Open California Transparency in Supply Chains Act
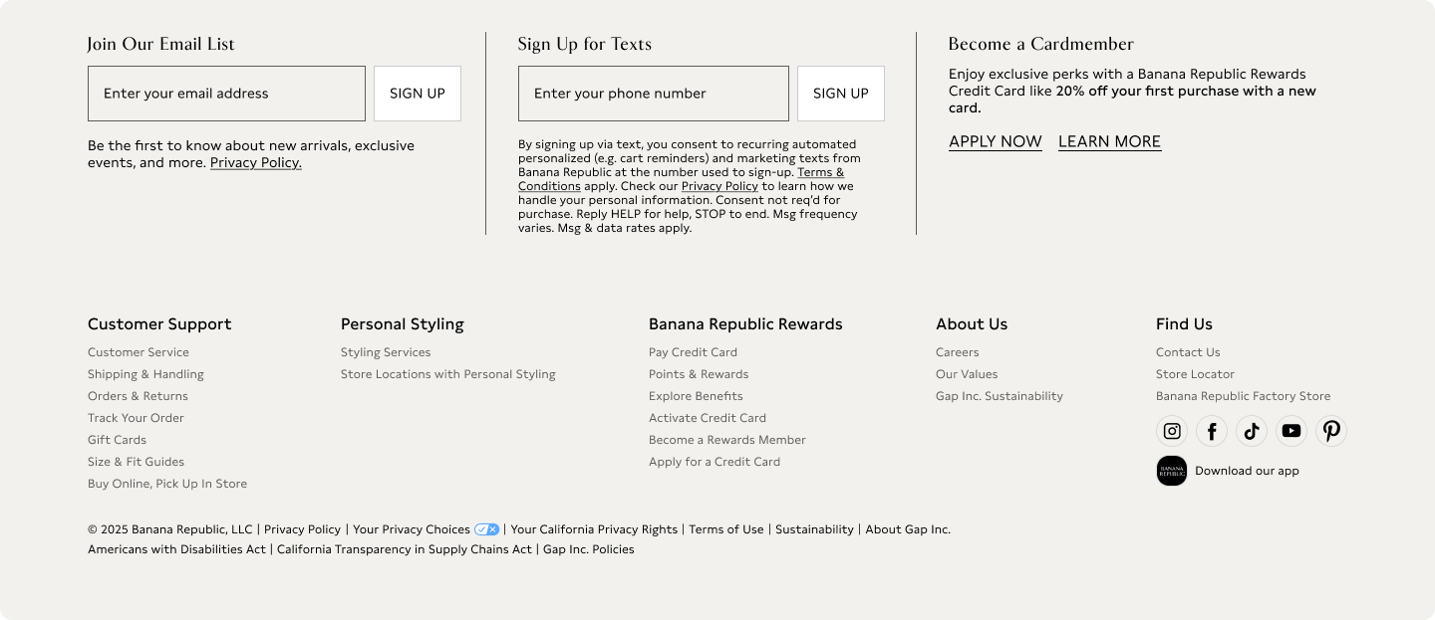 pyautogui.click(x=405, y=549)
